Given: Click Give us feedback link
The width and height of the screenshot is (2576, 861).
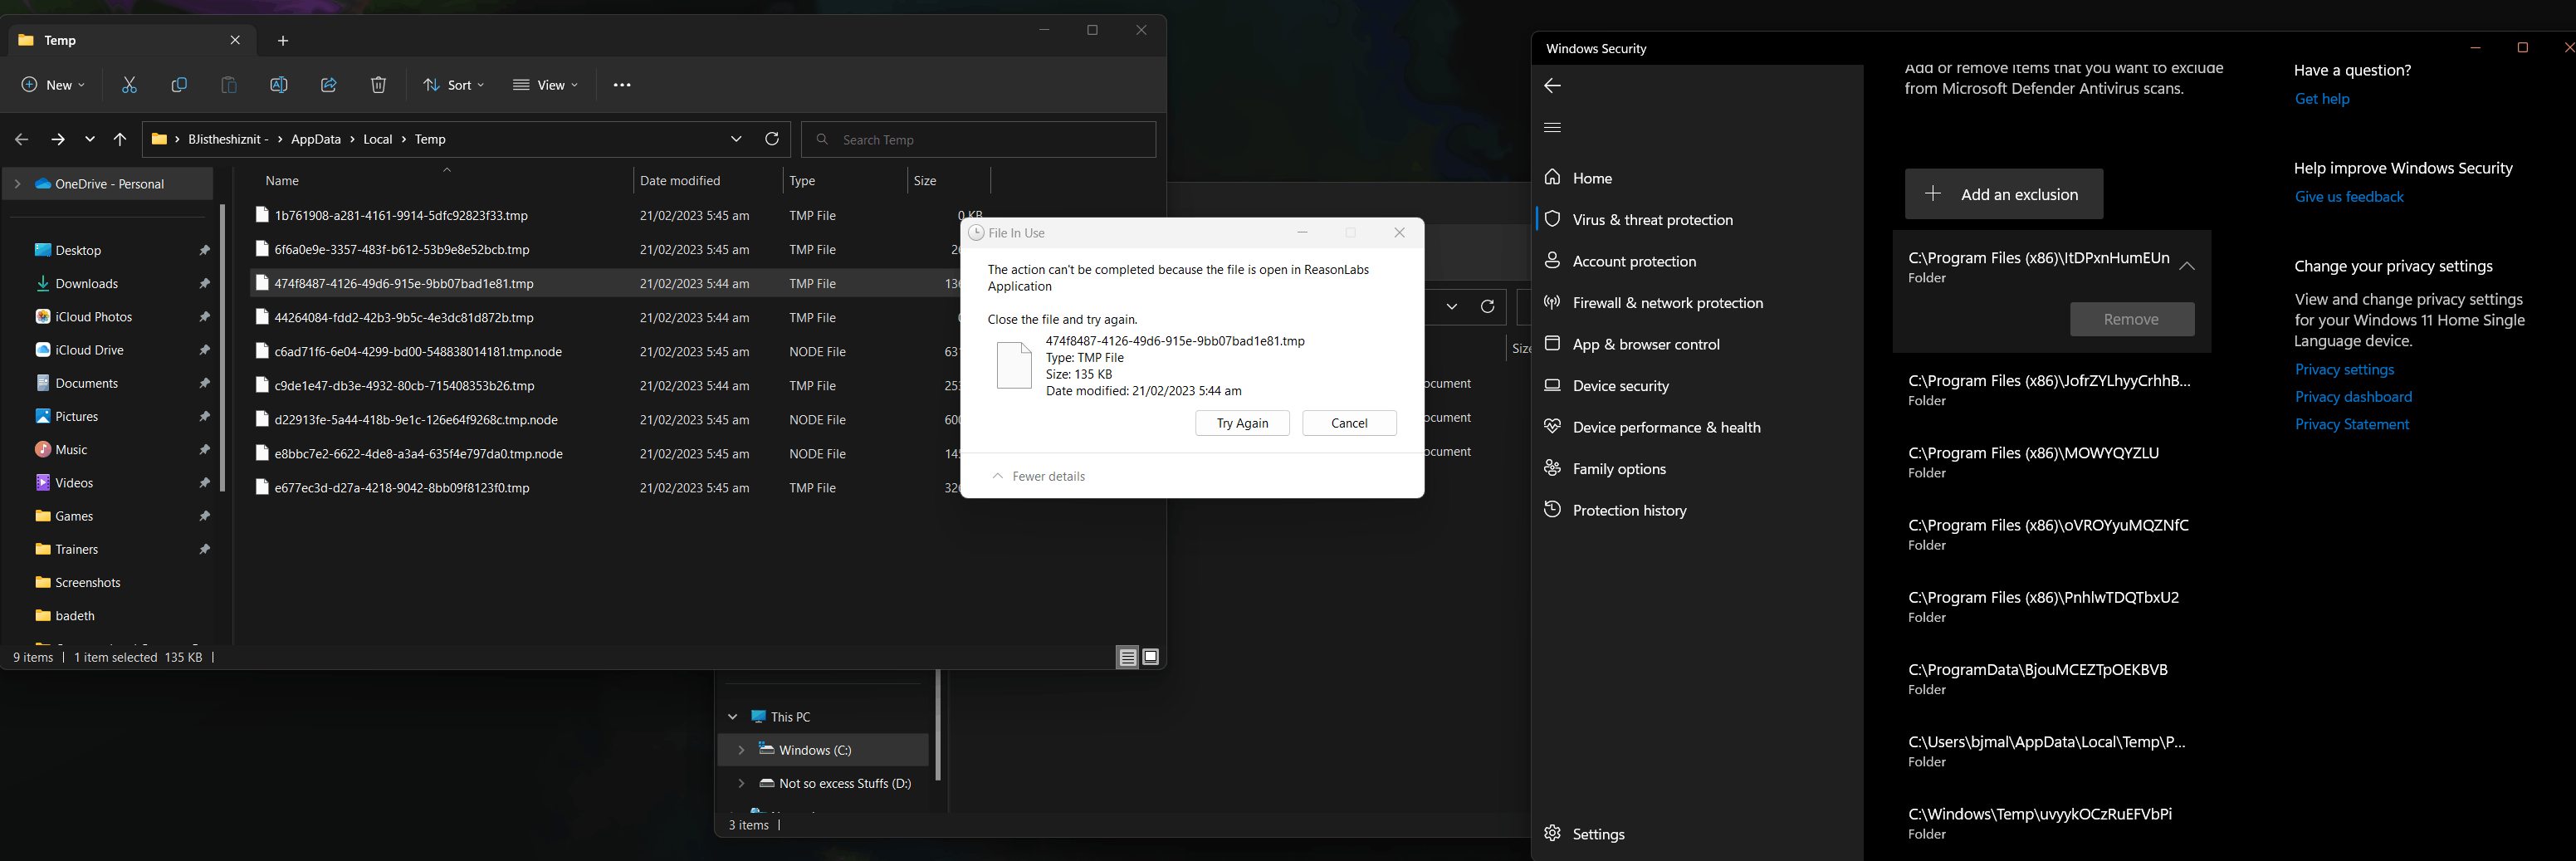Looking at the screenshot, I should point(2349,197).
